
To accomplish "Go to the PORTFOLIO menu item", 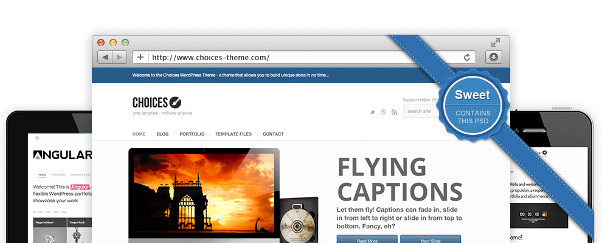I will (192, 134).
